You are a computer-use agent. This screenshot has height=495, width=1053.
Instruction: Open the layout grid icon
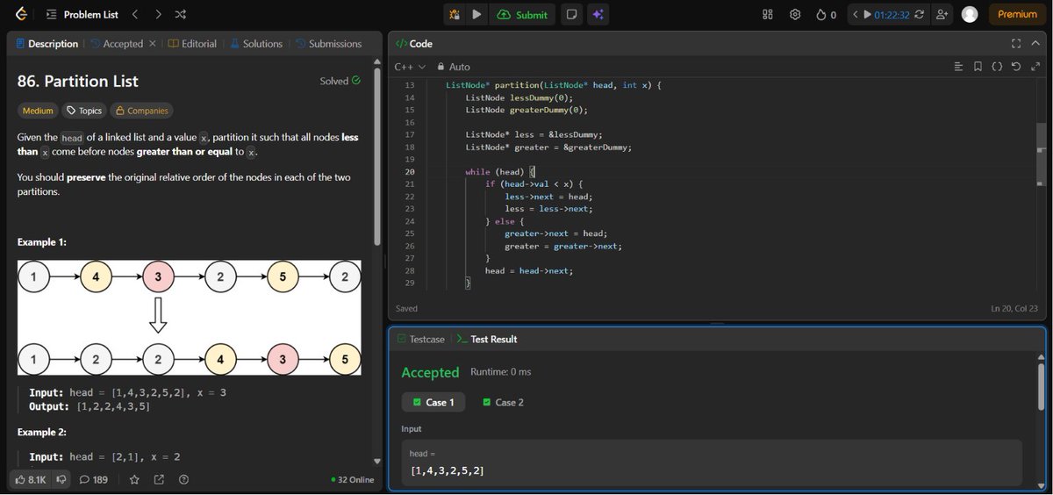pyautogui.click(x=768, y=15)
